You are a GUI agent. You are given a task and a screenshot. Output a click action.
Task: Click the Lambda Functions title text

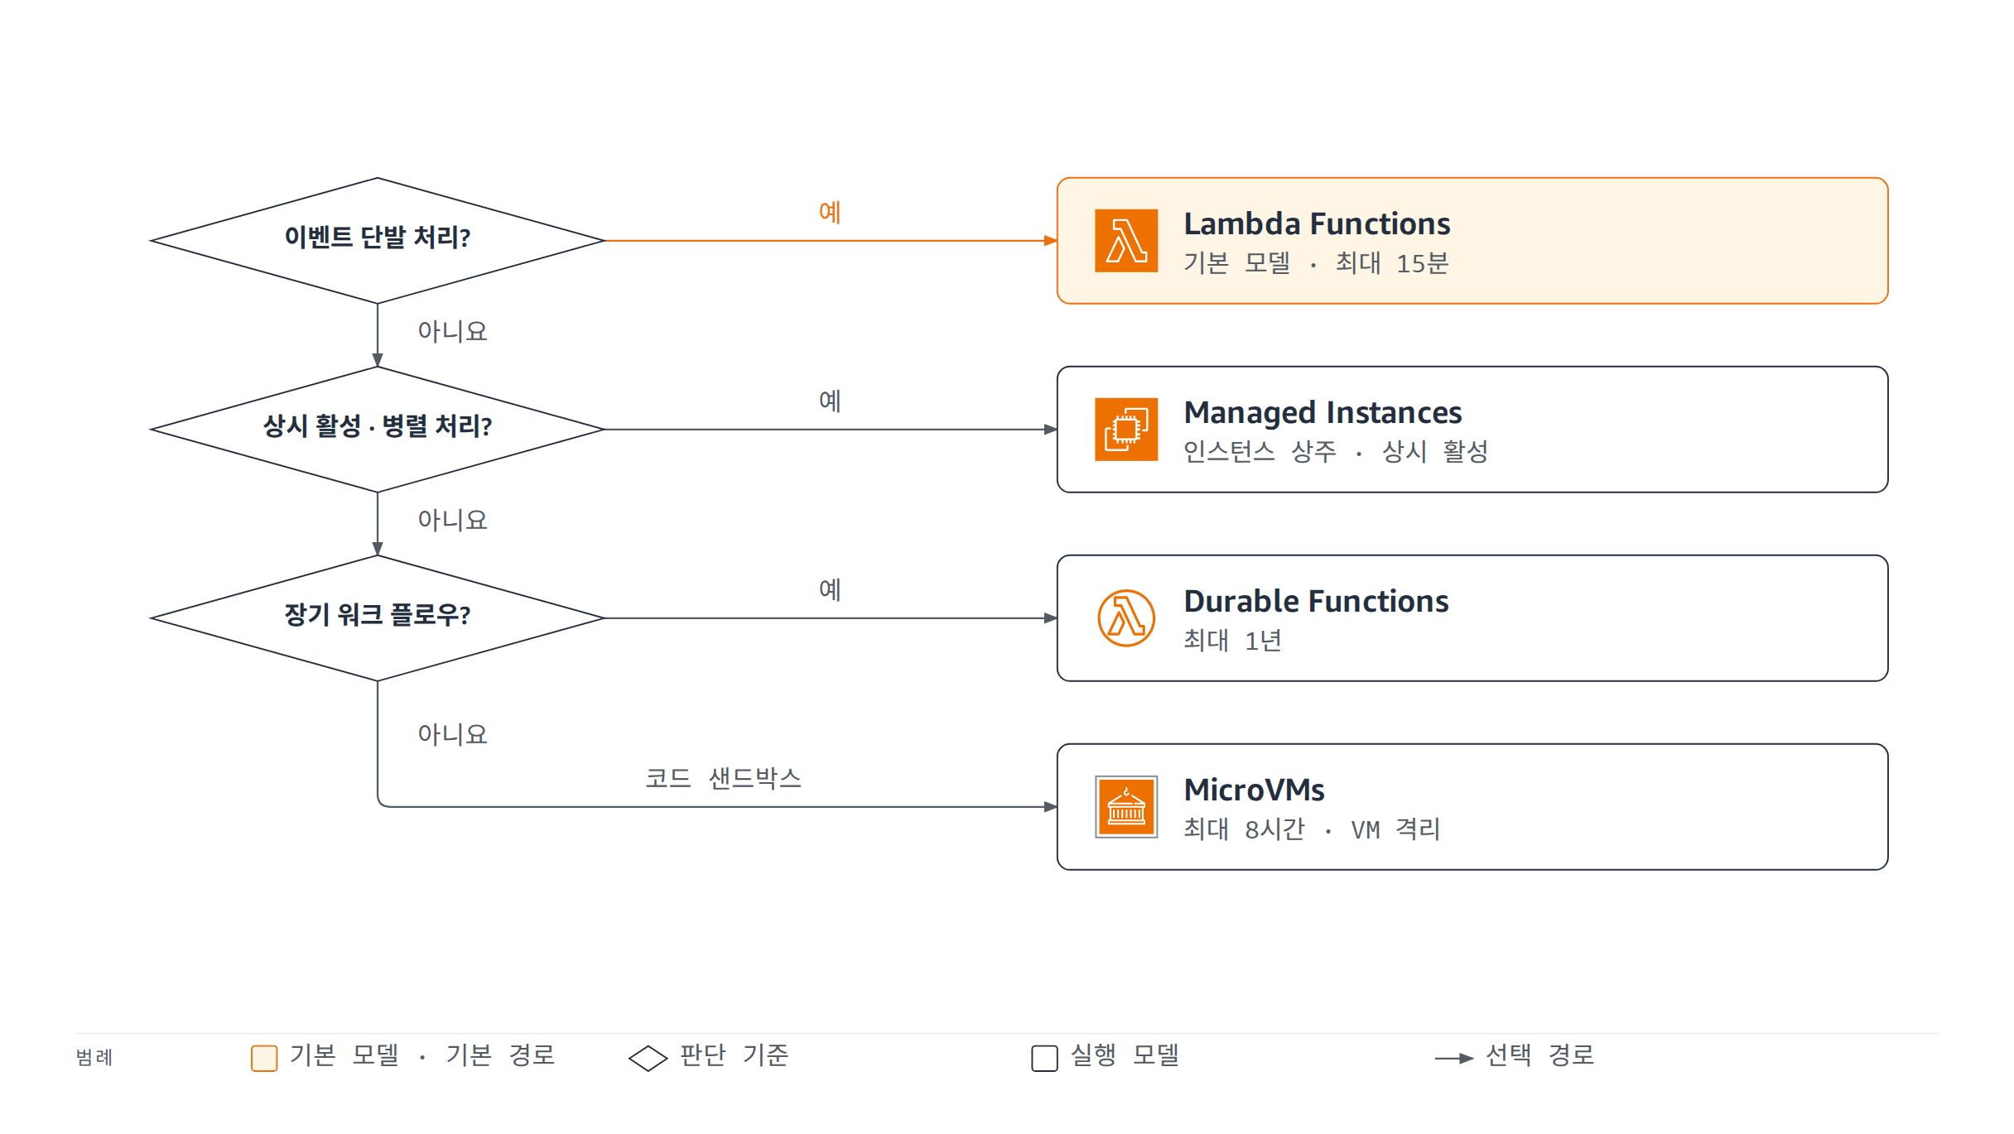pyautogui.click(x=1317, y=224)
